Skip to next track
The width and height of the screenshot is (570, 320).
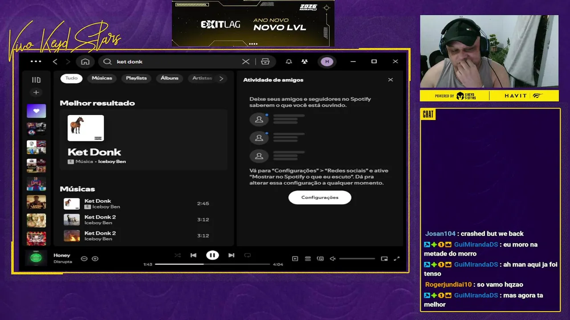pyautogui.click(x=231, y=255)
